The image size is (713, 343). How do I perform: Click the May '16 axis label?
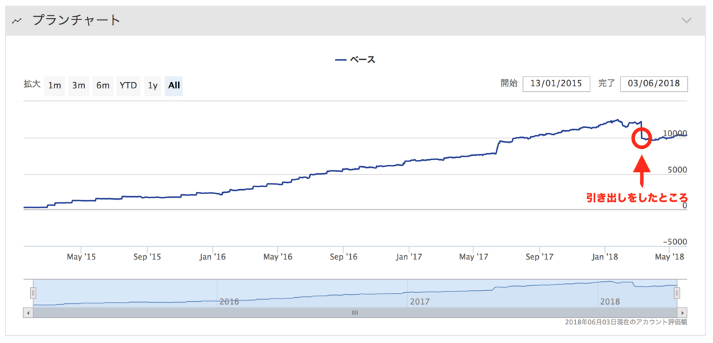pos(277,257)
